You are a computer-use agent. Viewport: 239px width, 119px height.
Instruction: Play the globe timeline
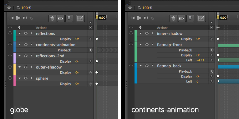18,18
